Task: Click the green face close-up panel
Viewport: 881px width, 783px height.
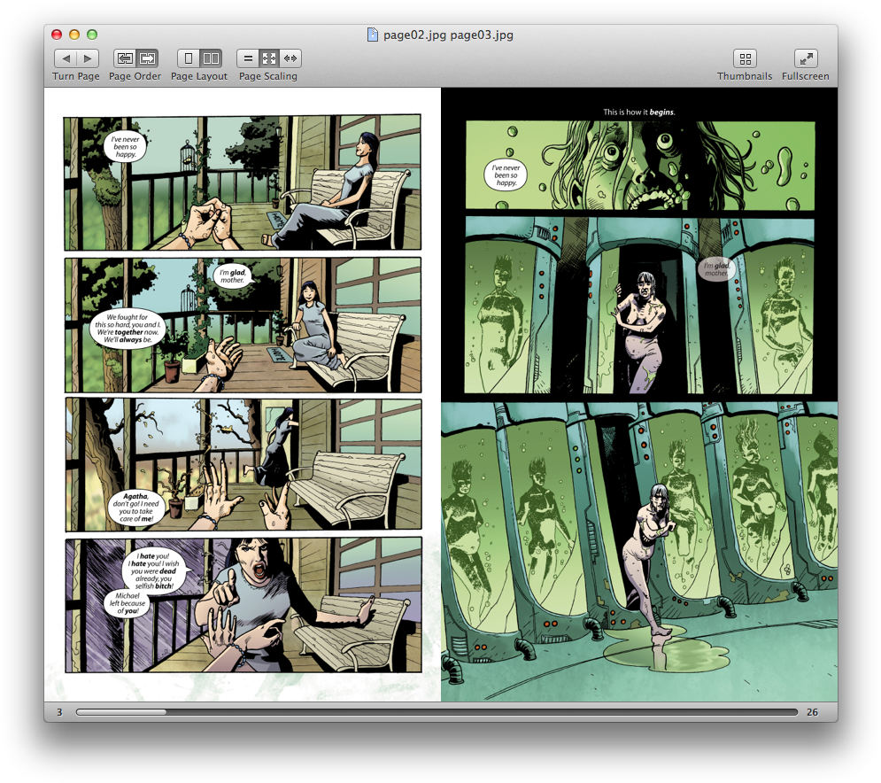Action: pos(640,166)
